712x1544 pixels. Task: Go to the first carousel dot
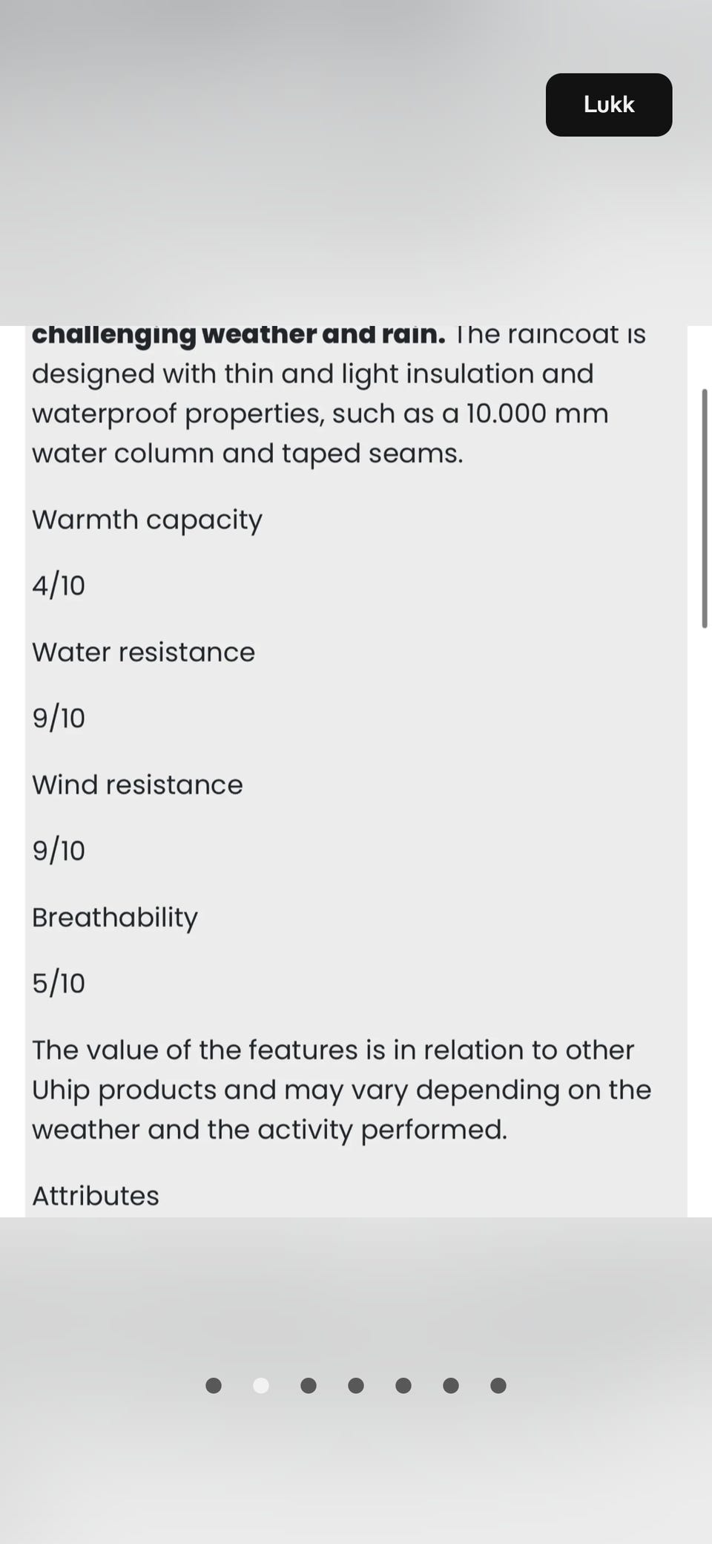(x=214, y=1385)
